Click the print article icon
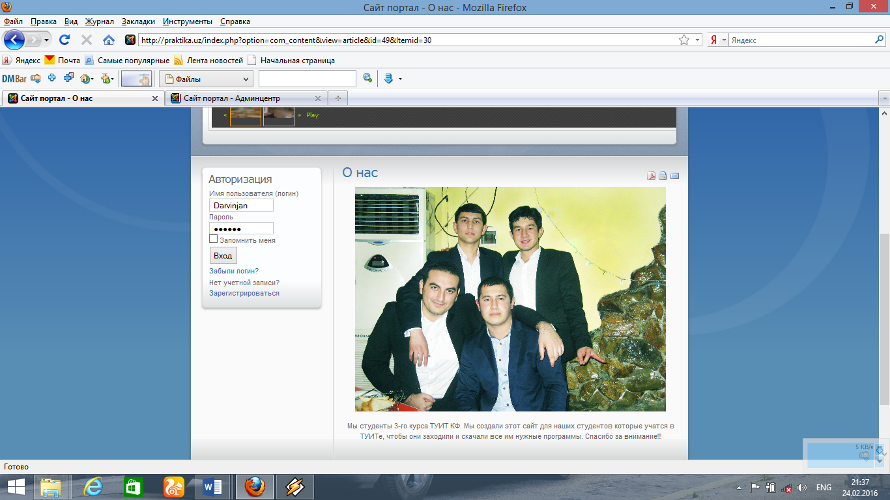890x500 pixels. pyautogui.click(x=663, y=175)
